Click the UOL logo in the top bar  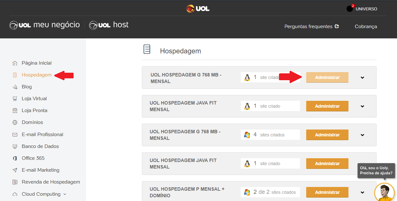coord(198,8)
